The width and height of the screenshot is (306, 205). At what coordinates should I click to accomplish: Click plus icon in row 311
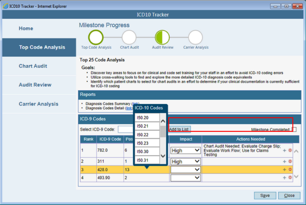(284, 161)
